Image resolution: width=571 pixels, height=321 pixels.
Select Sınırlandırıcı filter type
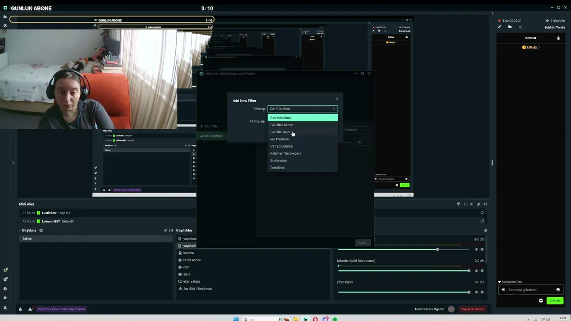(x=302, y=160)
